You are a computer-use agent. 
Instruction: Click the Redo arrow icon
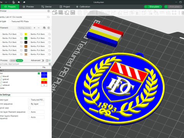click(x=24, y=2)
